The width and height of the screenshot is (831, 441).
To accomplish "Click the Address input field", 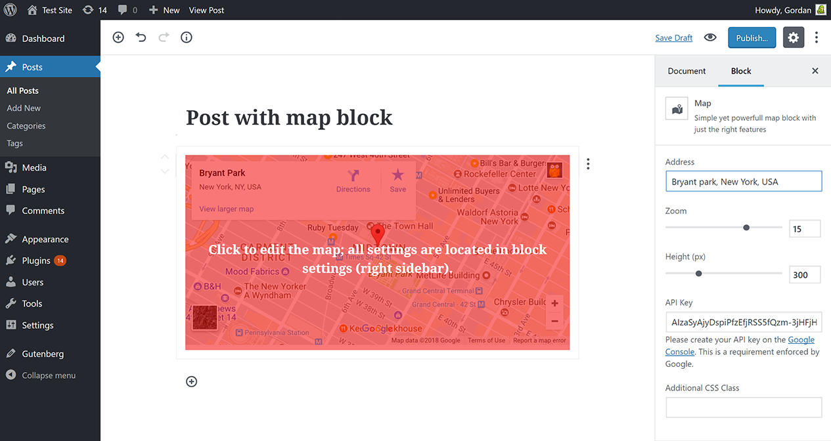I will pyautogui.click(x=744, y=181).
